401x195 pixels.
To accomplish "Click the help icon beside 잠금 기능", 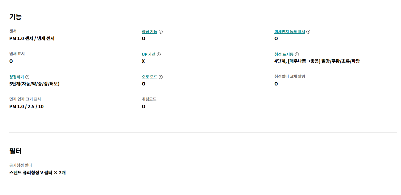I will 161,32.
